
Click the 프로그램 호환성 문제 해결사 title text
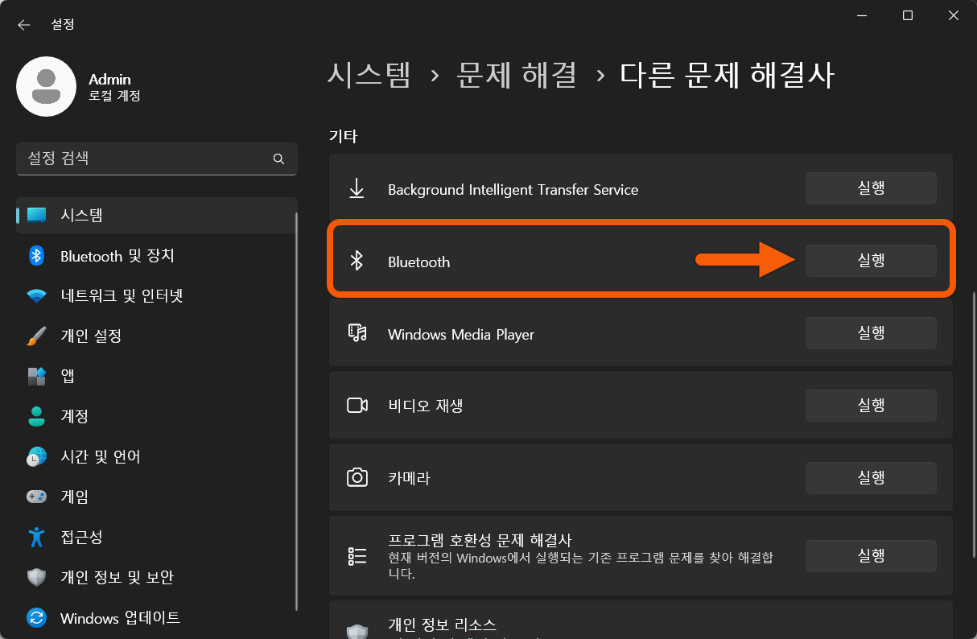pos(480,539)
